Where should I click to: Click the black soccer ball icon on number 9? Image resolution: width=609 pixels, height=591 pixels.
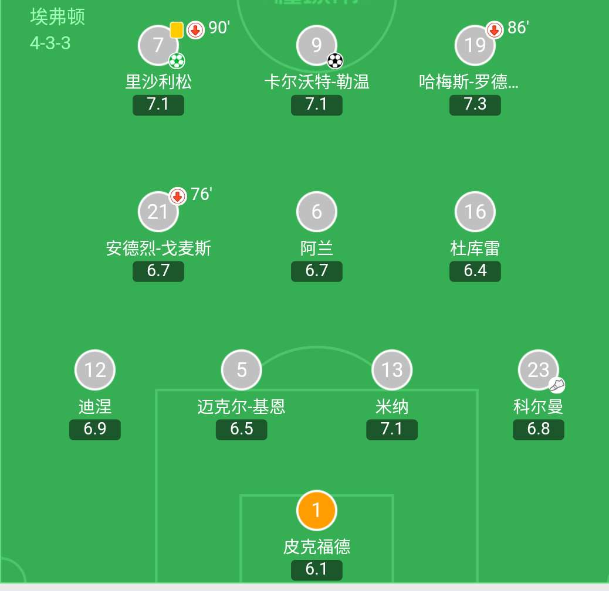pyautogui.click(x=334, y=60)
